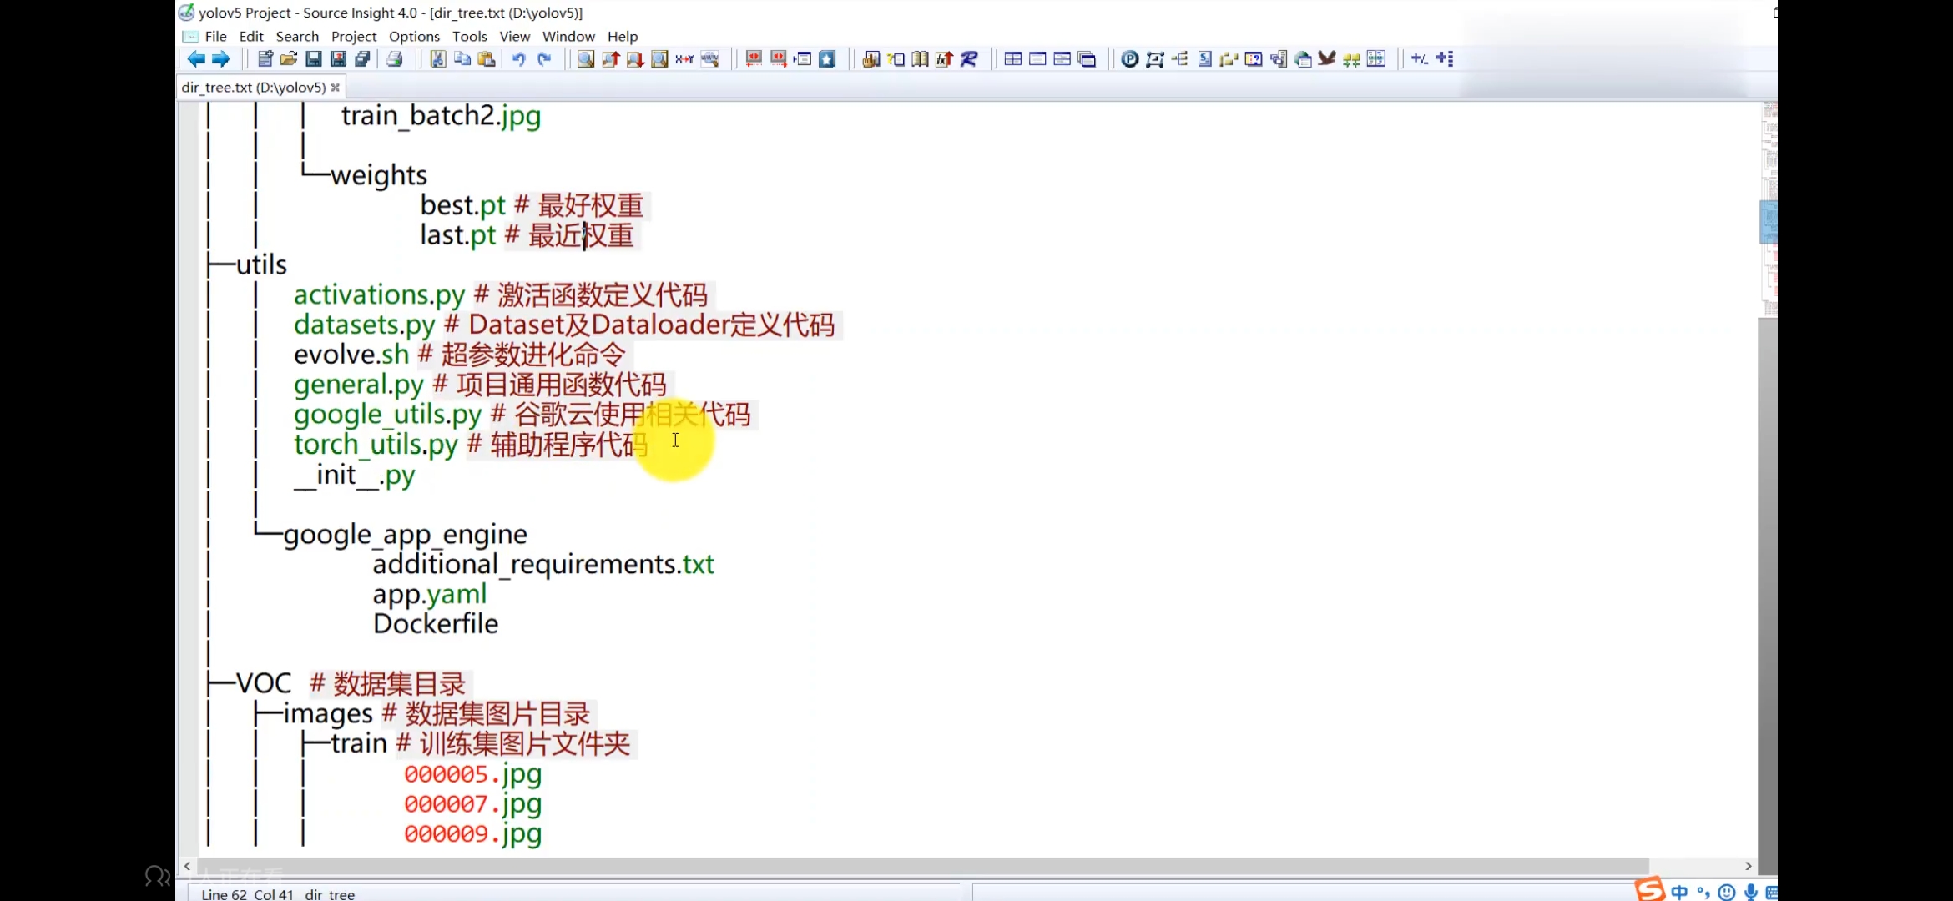This screenshot has width=1953, height=901.
Task: Click the Save file floppy icon
Action: pos(314,58)
